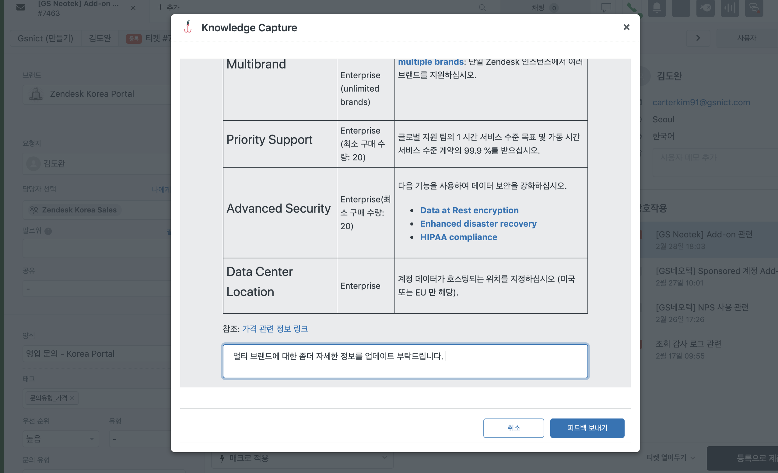This screenshot has width=778, height=473.
Task: Click the Data Center Location table cell
Action: [x=280, y=286]
